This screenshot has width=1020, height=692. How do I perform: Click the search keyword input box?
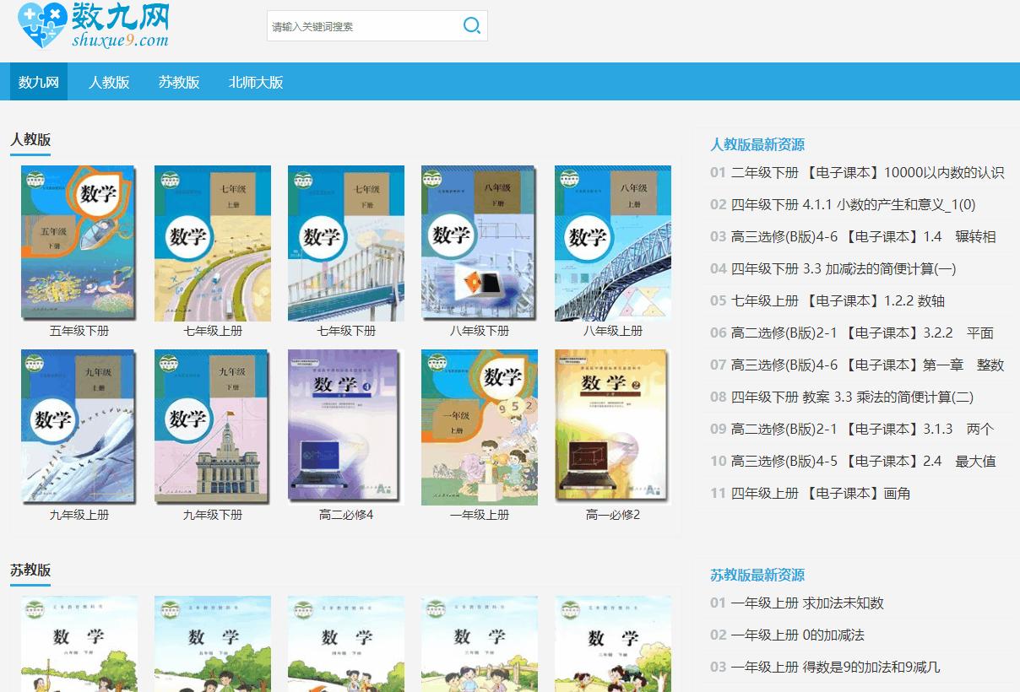[363, 25]
